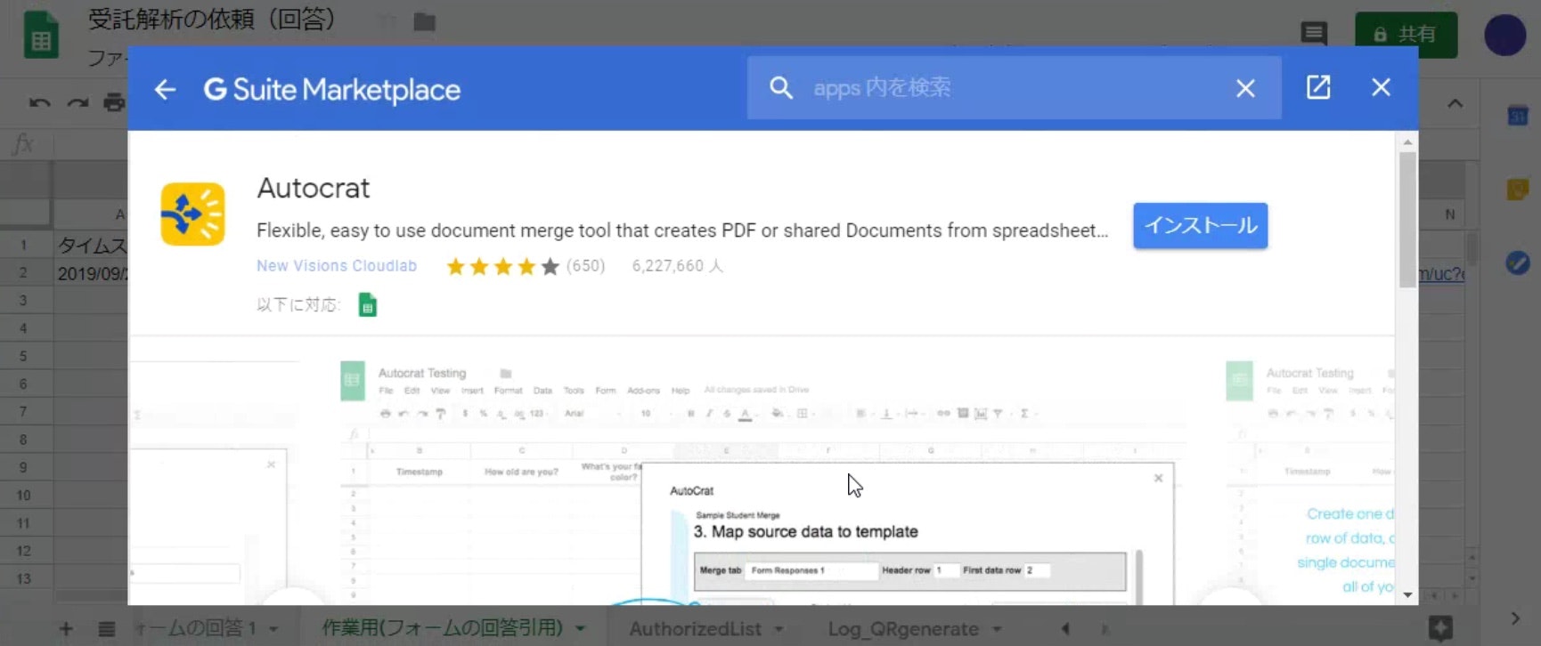The width and height of the screenshot is (1541, 646).
Task: Click the Autocrat star rating
Action: click(502, 266)
